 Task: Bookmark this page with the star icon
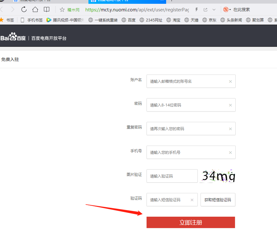(x=62, y=9)
